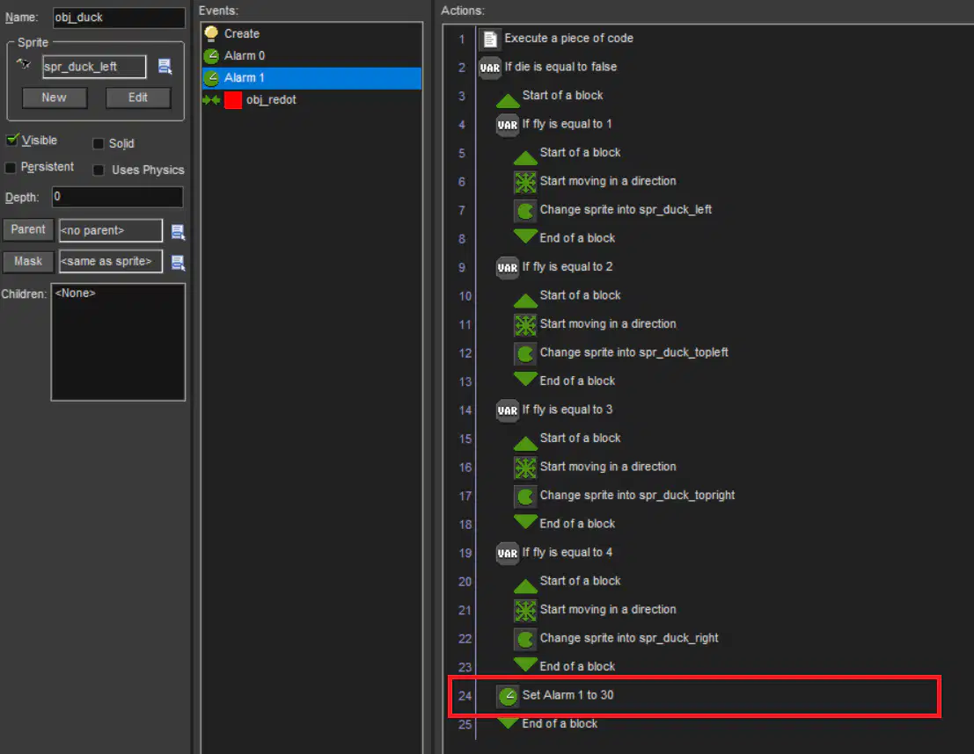Enable the Uses Physics checkbox

(x=99, y=170)
